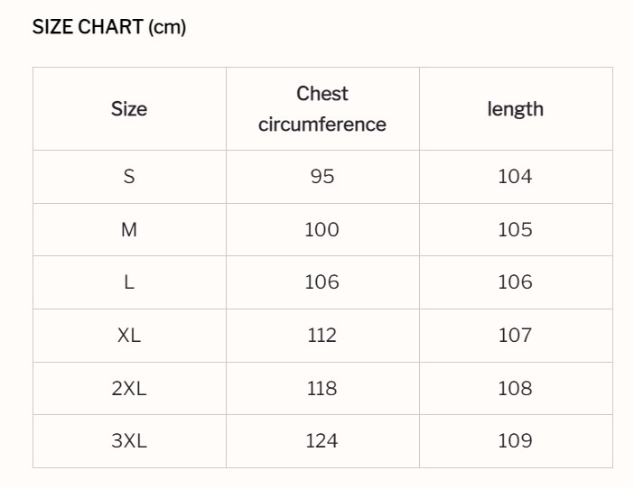Select the M size cell
The image size is (634, 489).
click(x=129, y=229)
